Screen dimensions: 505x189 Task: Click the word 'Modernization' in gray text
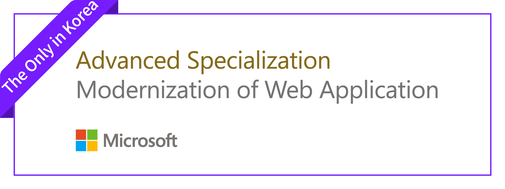pos(153,90)
